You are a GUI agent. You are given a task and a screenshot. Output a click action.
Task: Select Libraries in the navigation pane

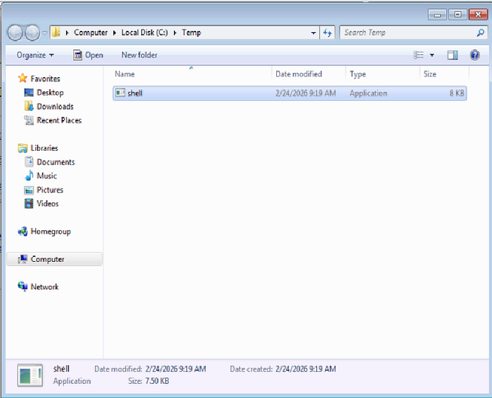tap(44, 148)
